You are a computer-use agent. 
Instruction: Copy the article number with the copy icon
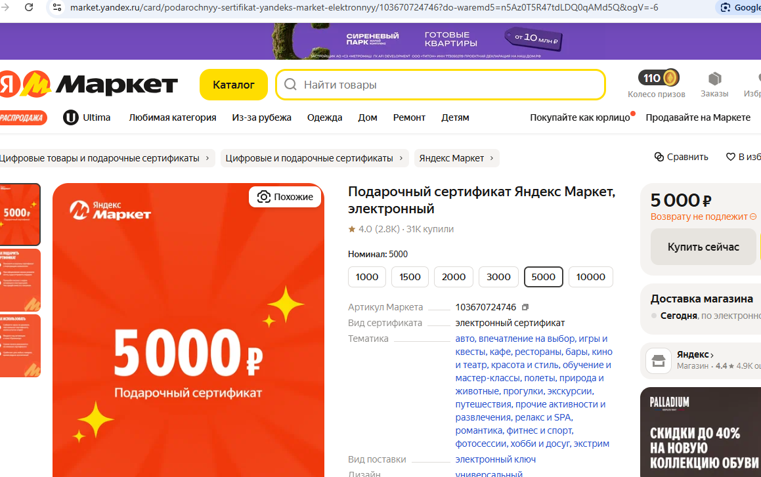pos(525,307)
